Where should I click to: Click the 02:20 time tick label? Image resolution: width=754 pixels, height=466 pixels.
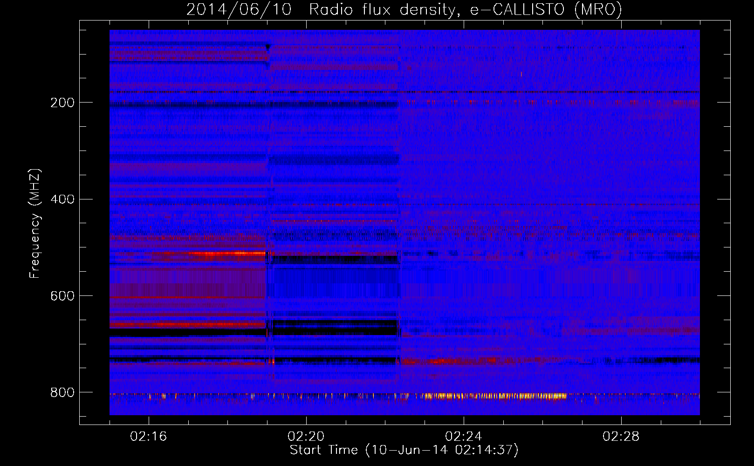306,437
